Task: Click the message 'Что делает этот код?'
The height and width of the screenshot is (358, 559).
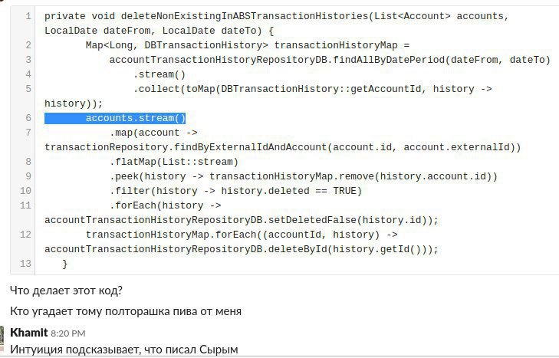Action: pos(66,291)
